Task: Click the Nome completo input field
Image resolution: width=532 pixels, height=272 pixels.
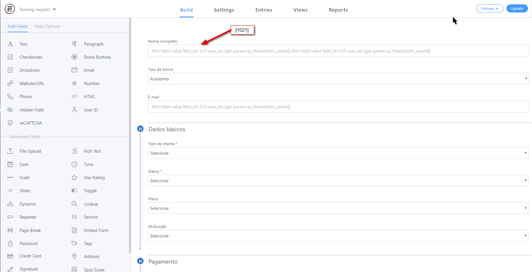Action: coord(338,51)
